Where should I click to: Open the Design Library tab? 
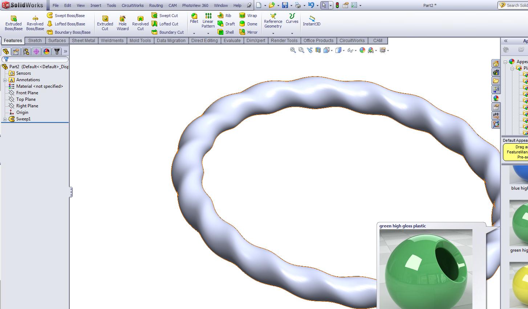[496, 72]
